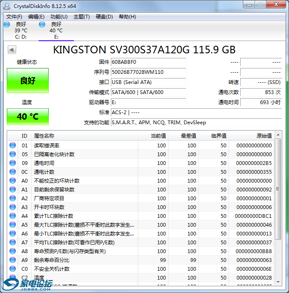Screen dimensions: 289x293
Task: Open the 文件(F) menu
Action: (x=14, y=17)
